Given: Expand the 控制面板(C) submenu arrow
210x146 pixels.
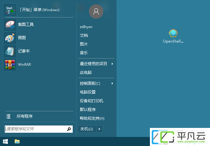Looking at the screenshot, I should [x=112, y=84].
